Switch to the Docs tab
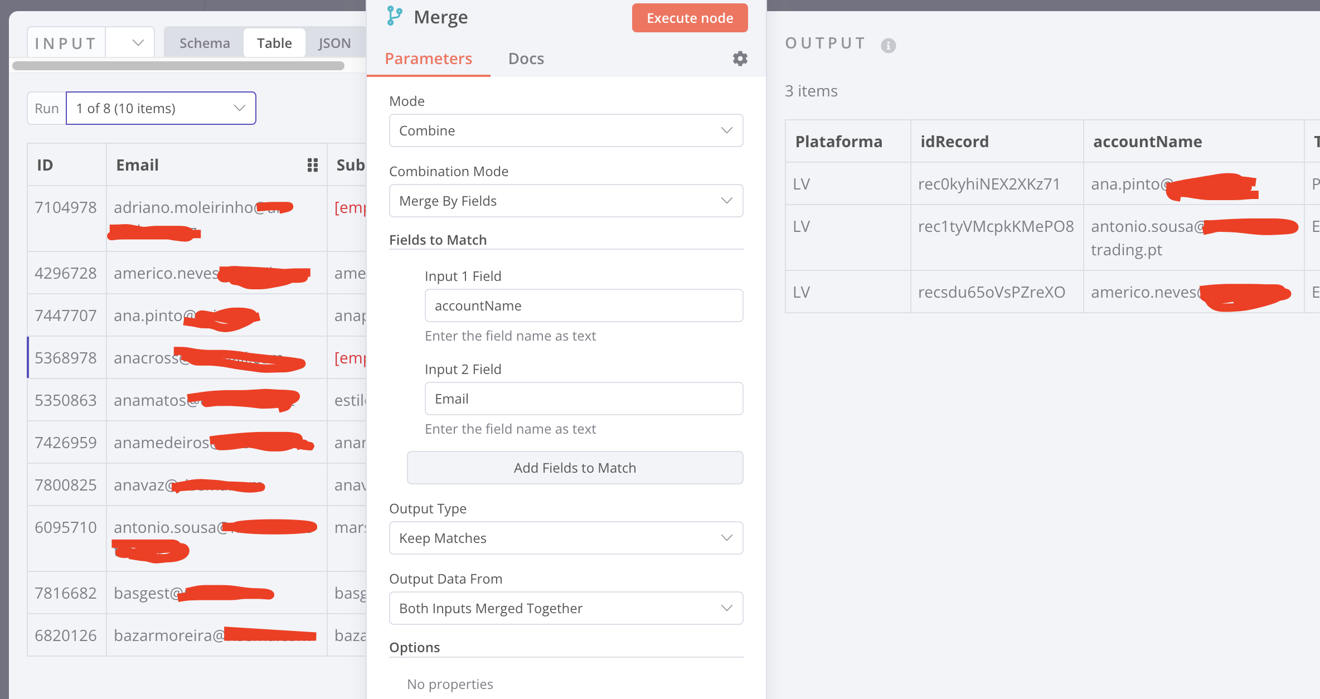The height and width of the screenshot is (699, 1320). (x=526, y=59)
